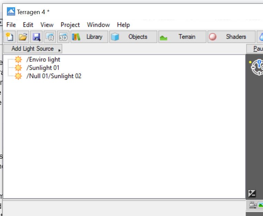The height and width of the screenshot is (216, 263).
Task: Click the sun icon beside Sunlight 02
Action: [x=18, y=76]
